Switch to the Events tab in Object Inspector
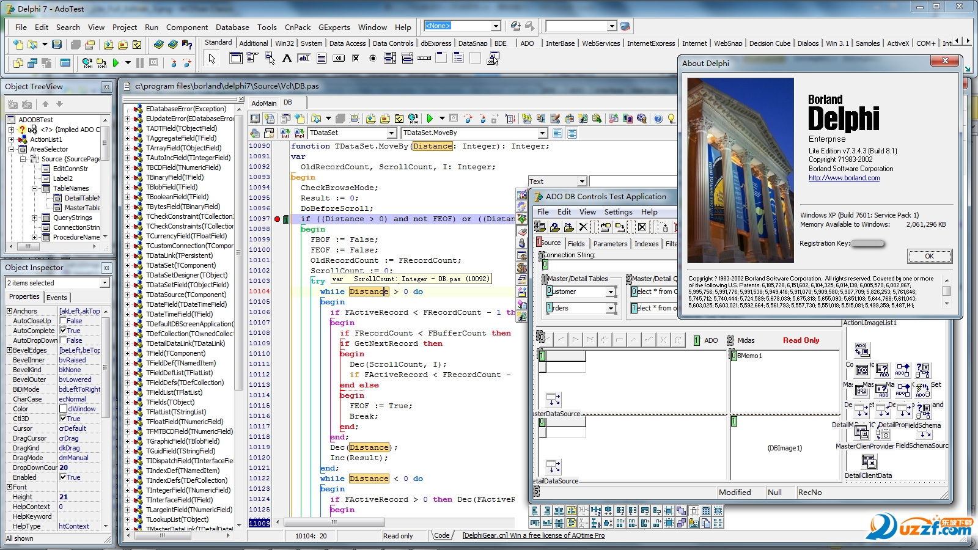Viewport: 978px width, 550px height. [57, 296]
